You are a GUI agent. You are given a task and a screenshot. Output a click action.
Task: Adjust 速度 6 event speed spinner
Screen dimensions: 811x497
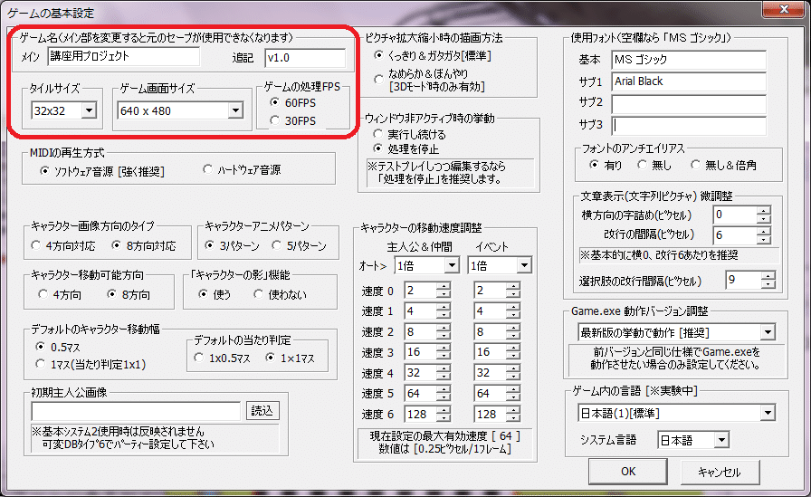click(513, 415)
